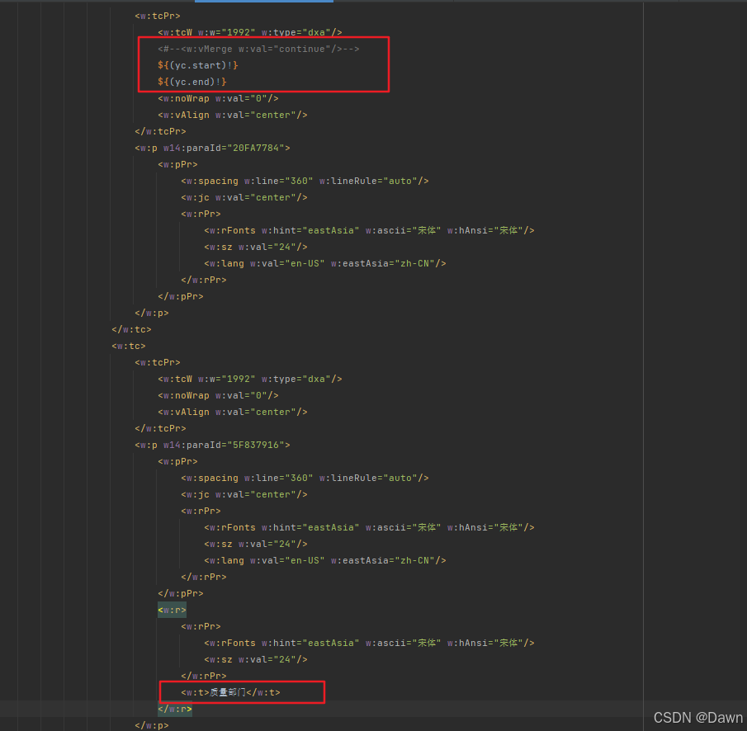Click the </w:p> line below the highlighted </w:r>
Image resolution: width=747 pixels, height=731 pixels.
(152, 725)
